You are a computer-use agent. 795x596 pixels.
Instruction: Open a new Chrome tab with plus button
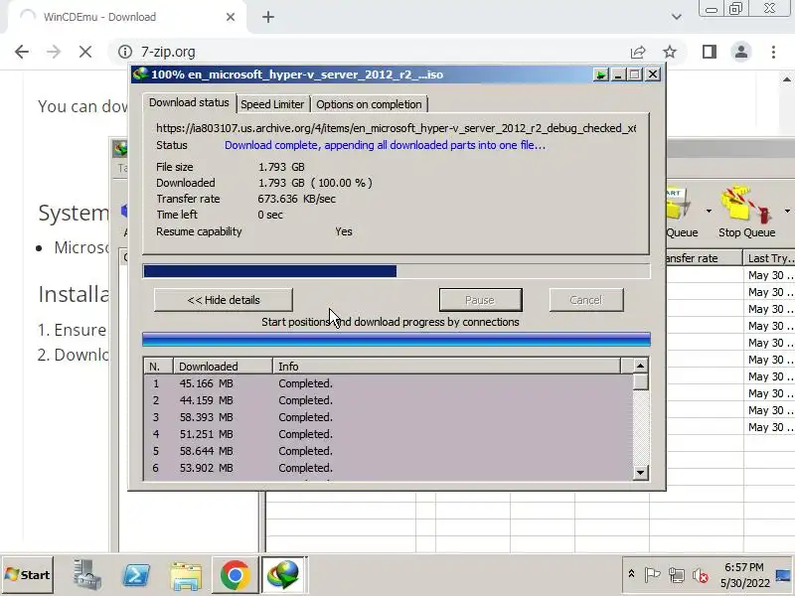point(268,17)
